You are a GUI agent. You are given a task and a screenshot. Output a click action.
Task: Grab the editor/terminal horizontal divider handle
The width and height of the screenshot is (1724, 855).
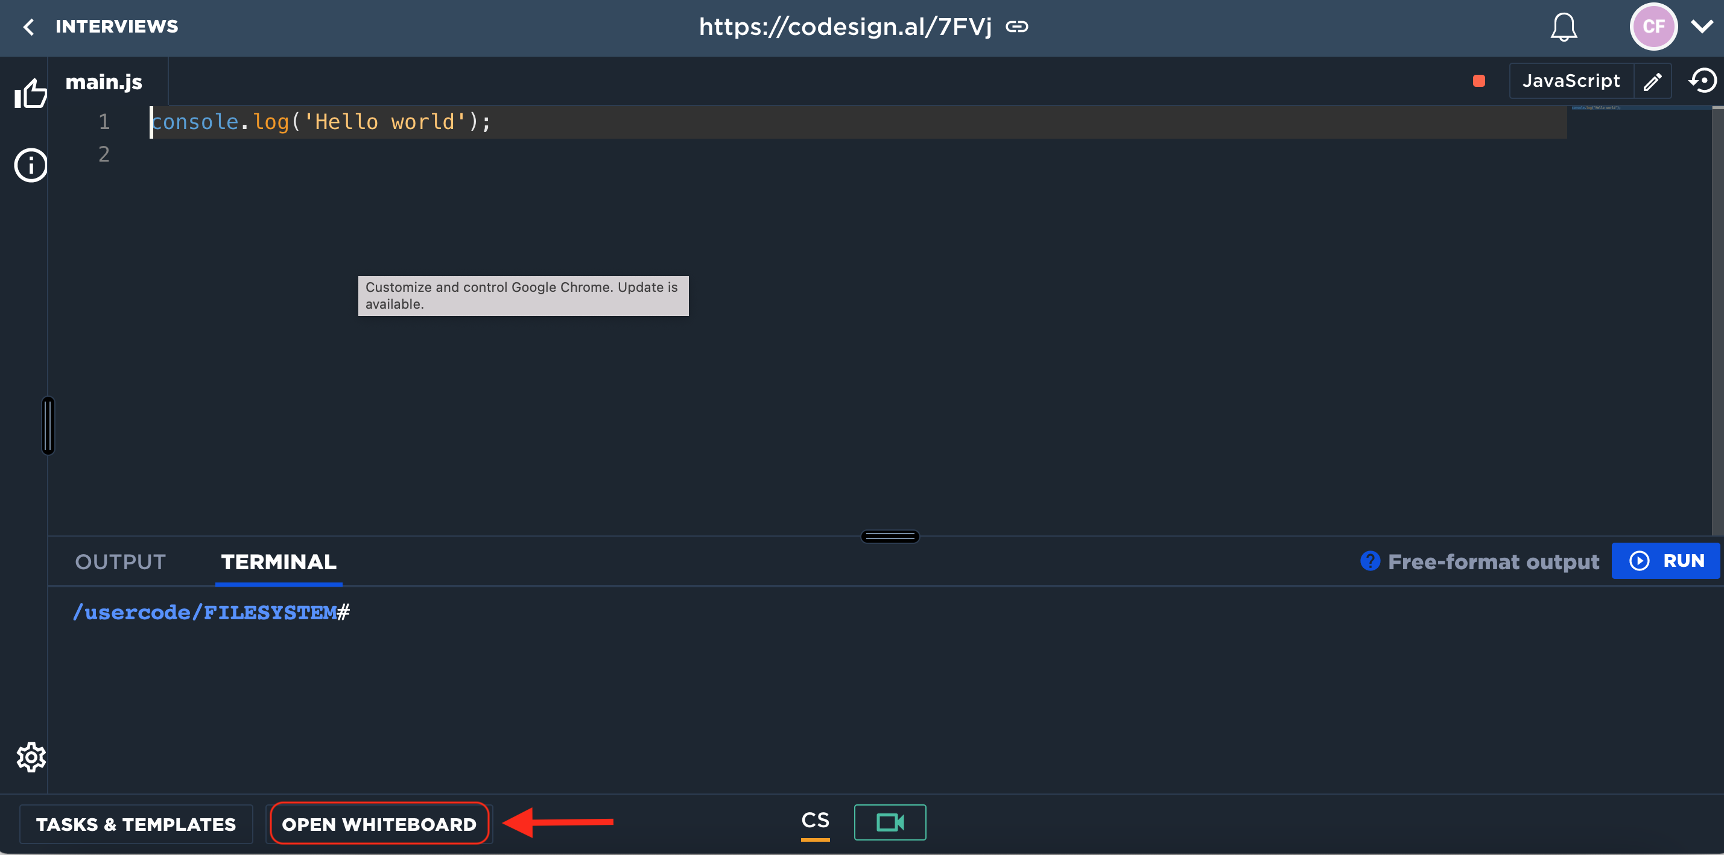tap(889, 537)
